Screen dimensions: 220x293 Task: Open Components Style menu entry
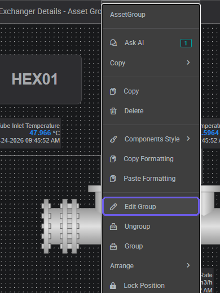click(x=151, y=139)
